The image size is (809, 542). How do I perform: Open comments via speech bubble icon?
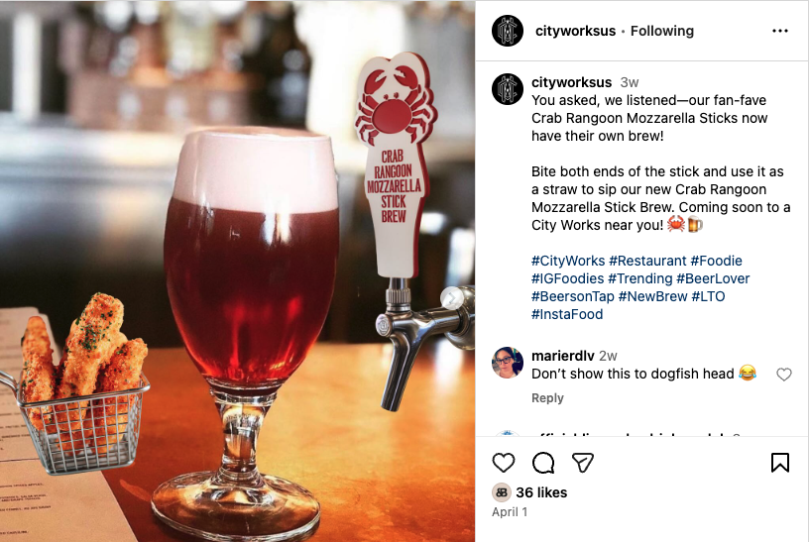(x=543, y=463)
